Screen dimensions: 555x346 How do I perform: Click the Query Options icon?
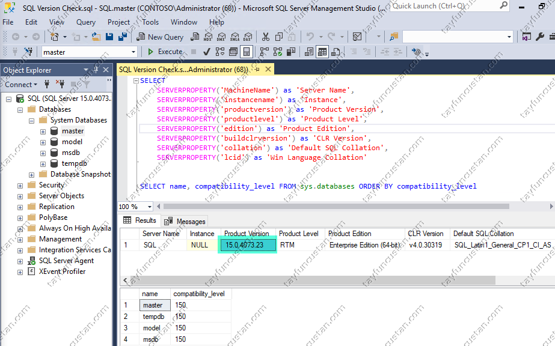pos(233,52)
